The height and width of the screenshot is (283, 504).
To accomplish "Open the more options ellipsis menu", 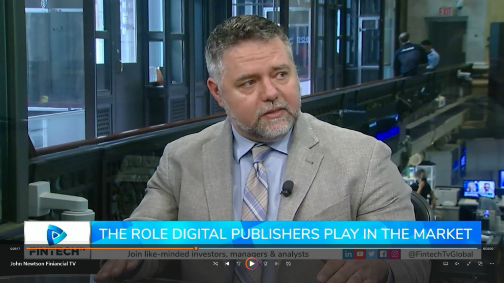I will [492, 264].
